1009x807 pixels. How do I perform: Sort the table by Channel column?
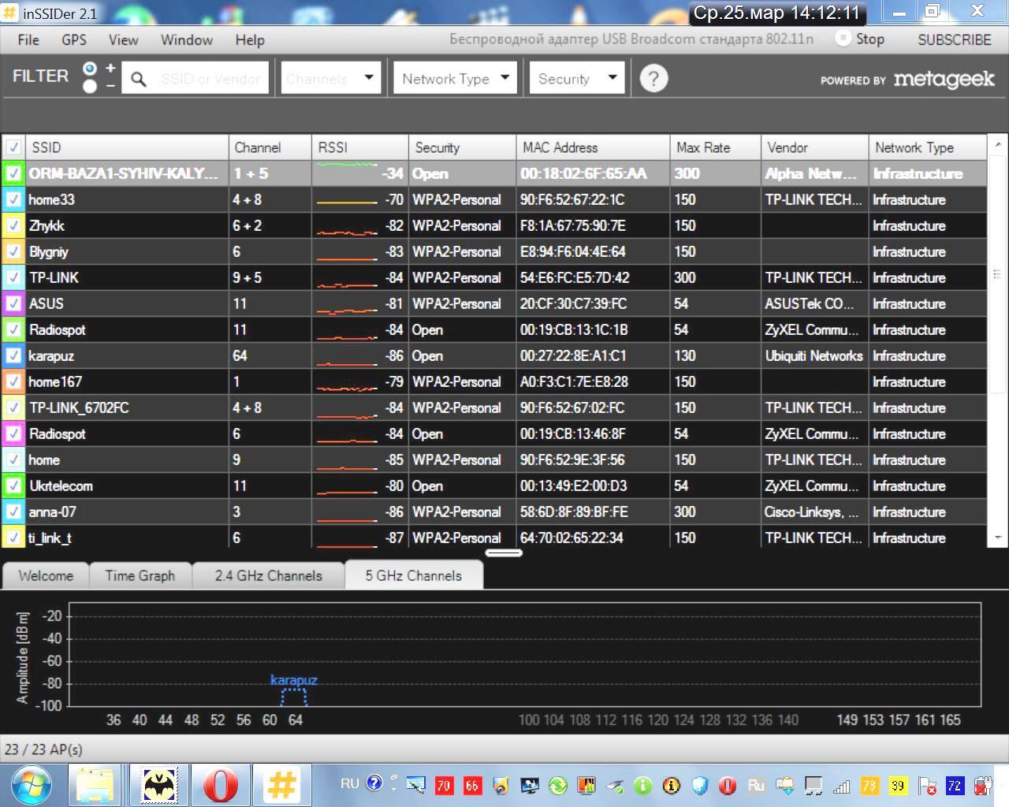coord(270,147)
